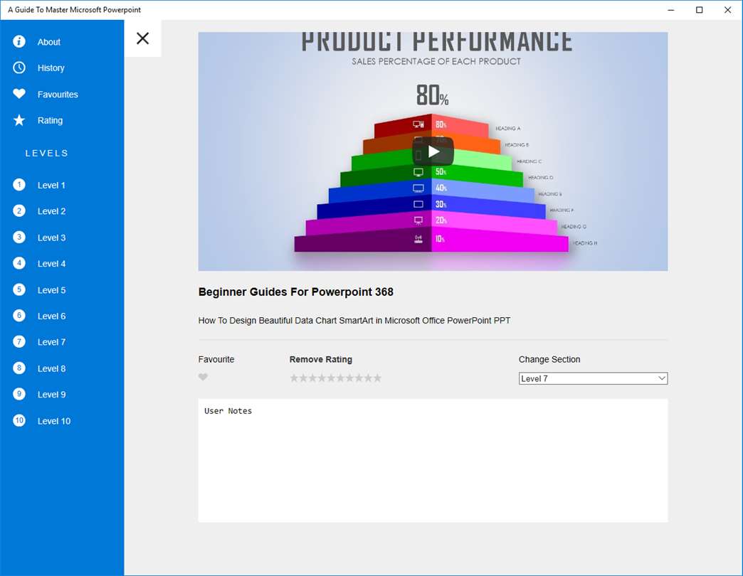Image resolution: width=743 pixels, height=576 pixels.
Task: Go to Level 2 label
Action: click(x=52, y=212)
